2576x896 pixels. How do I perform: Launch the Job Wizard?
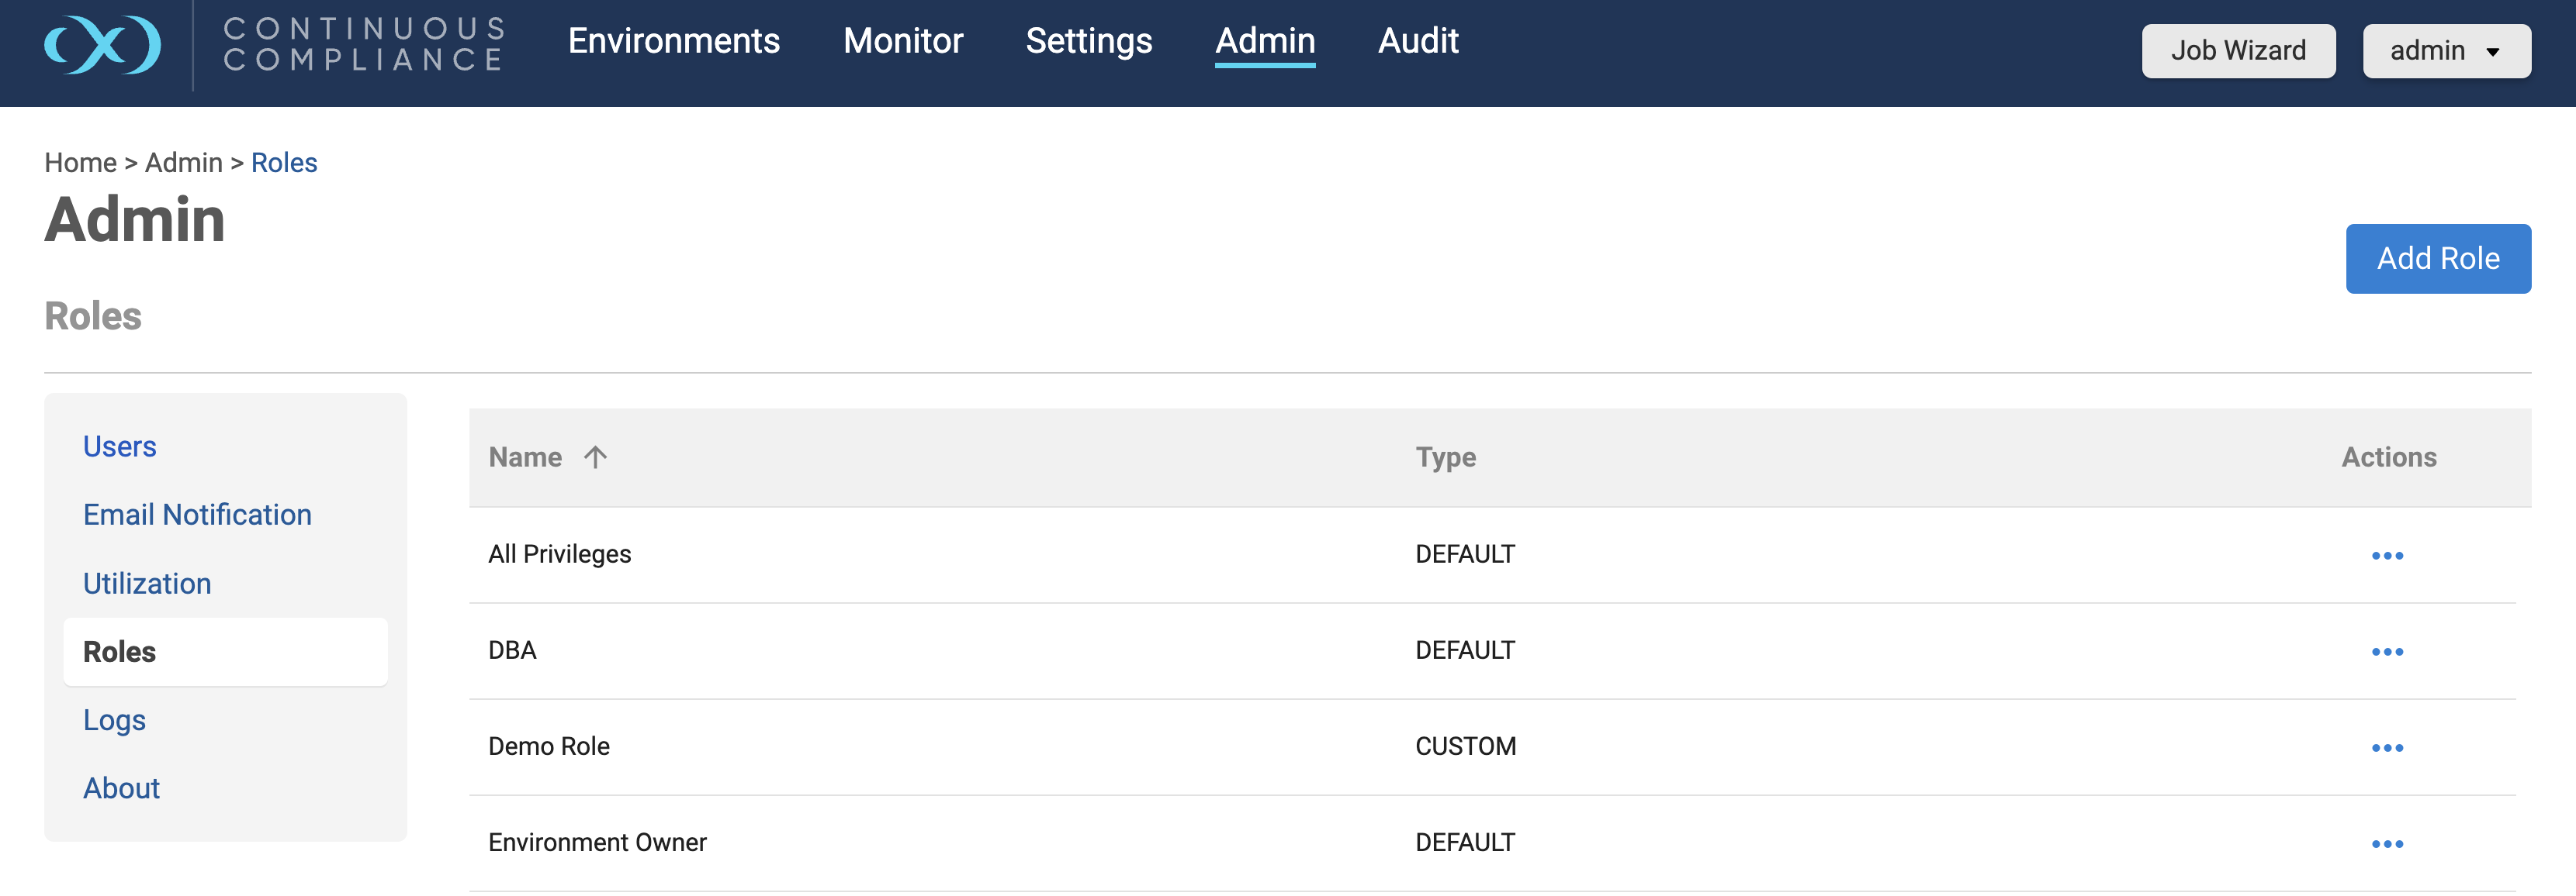tap(2238, 51)
